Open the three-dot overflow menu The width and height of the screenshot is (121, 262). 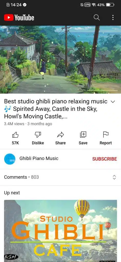click(x=113, y=17)
